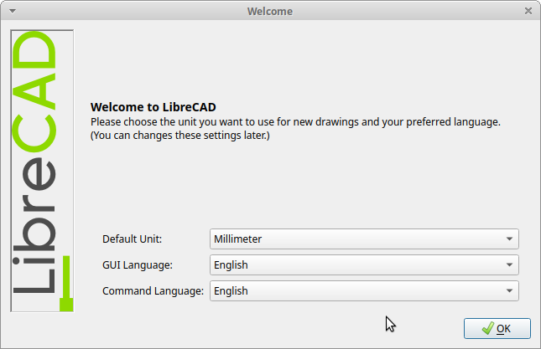Close the Welcome dialog window

(x=528, y=11)
